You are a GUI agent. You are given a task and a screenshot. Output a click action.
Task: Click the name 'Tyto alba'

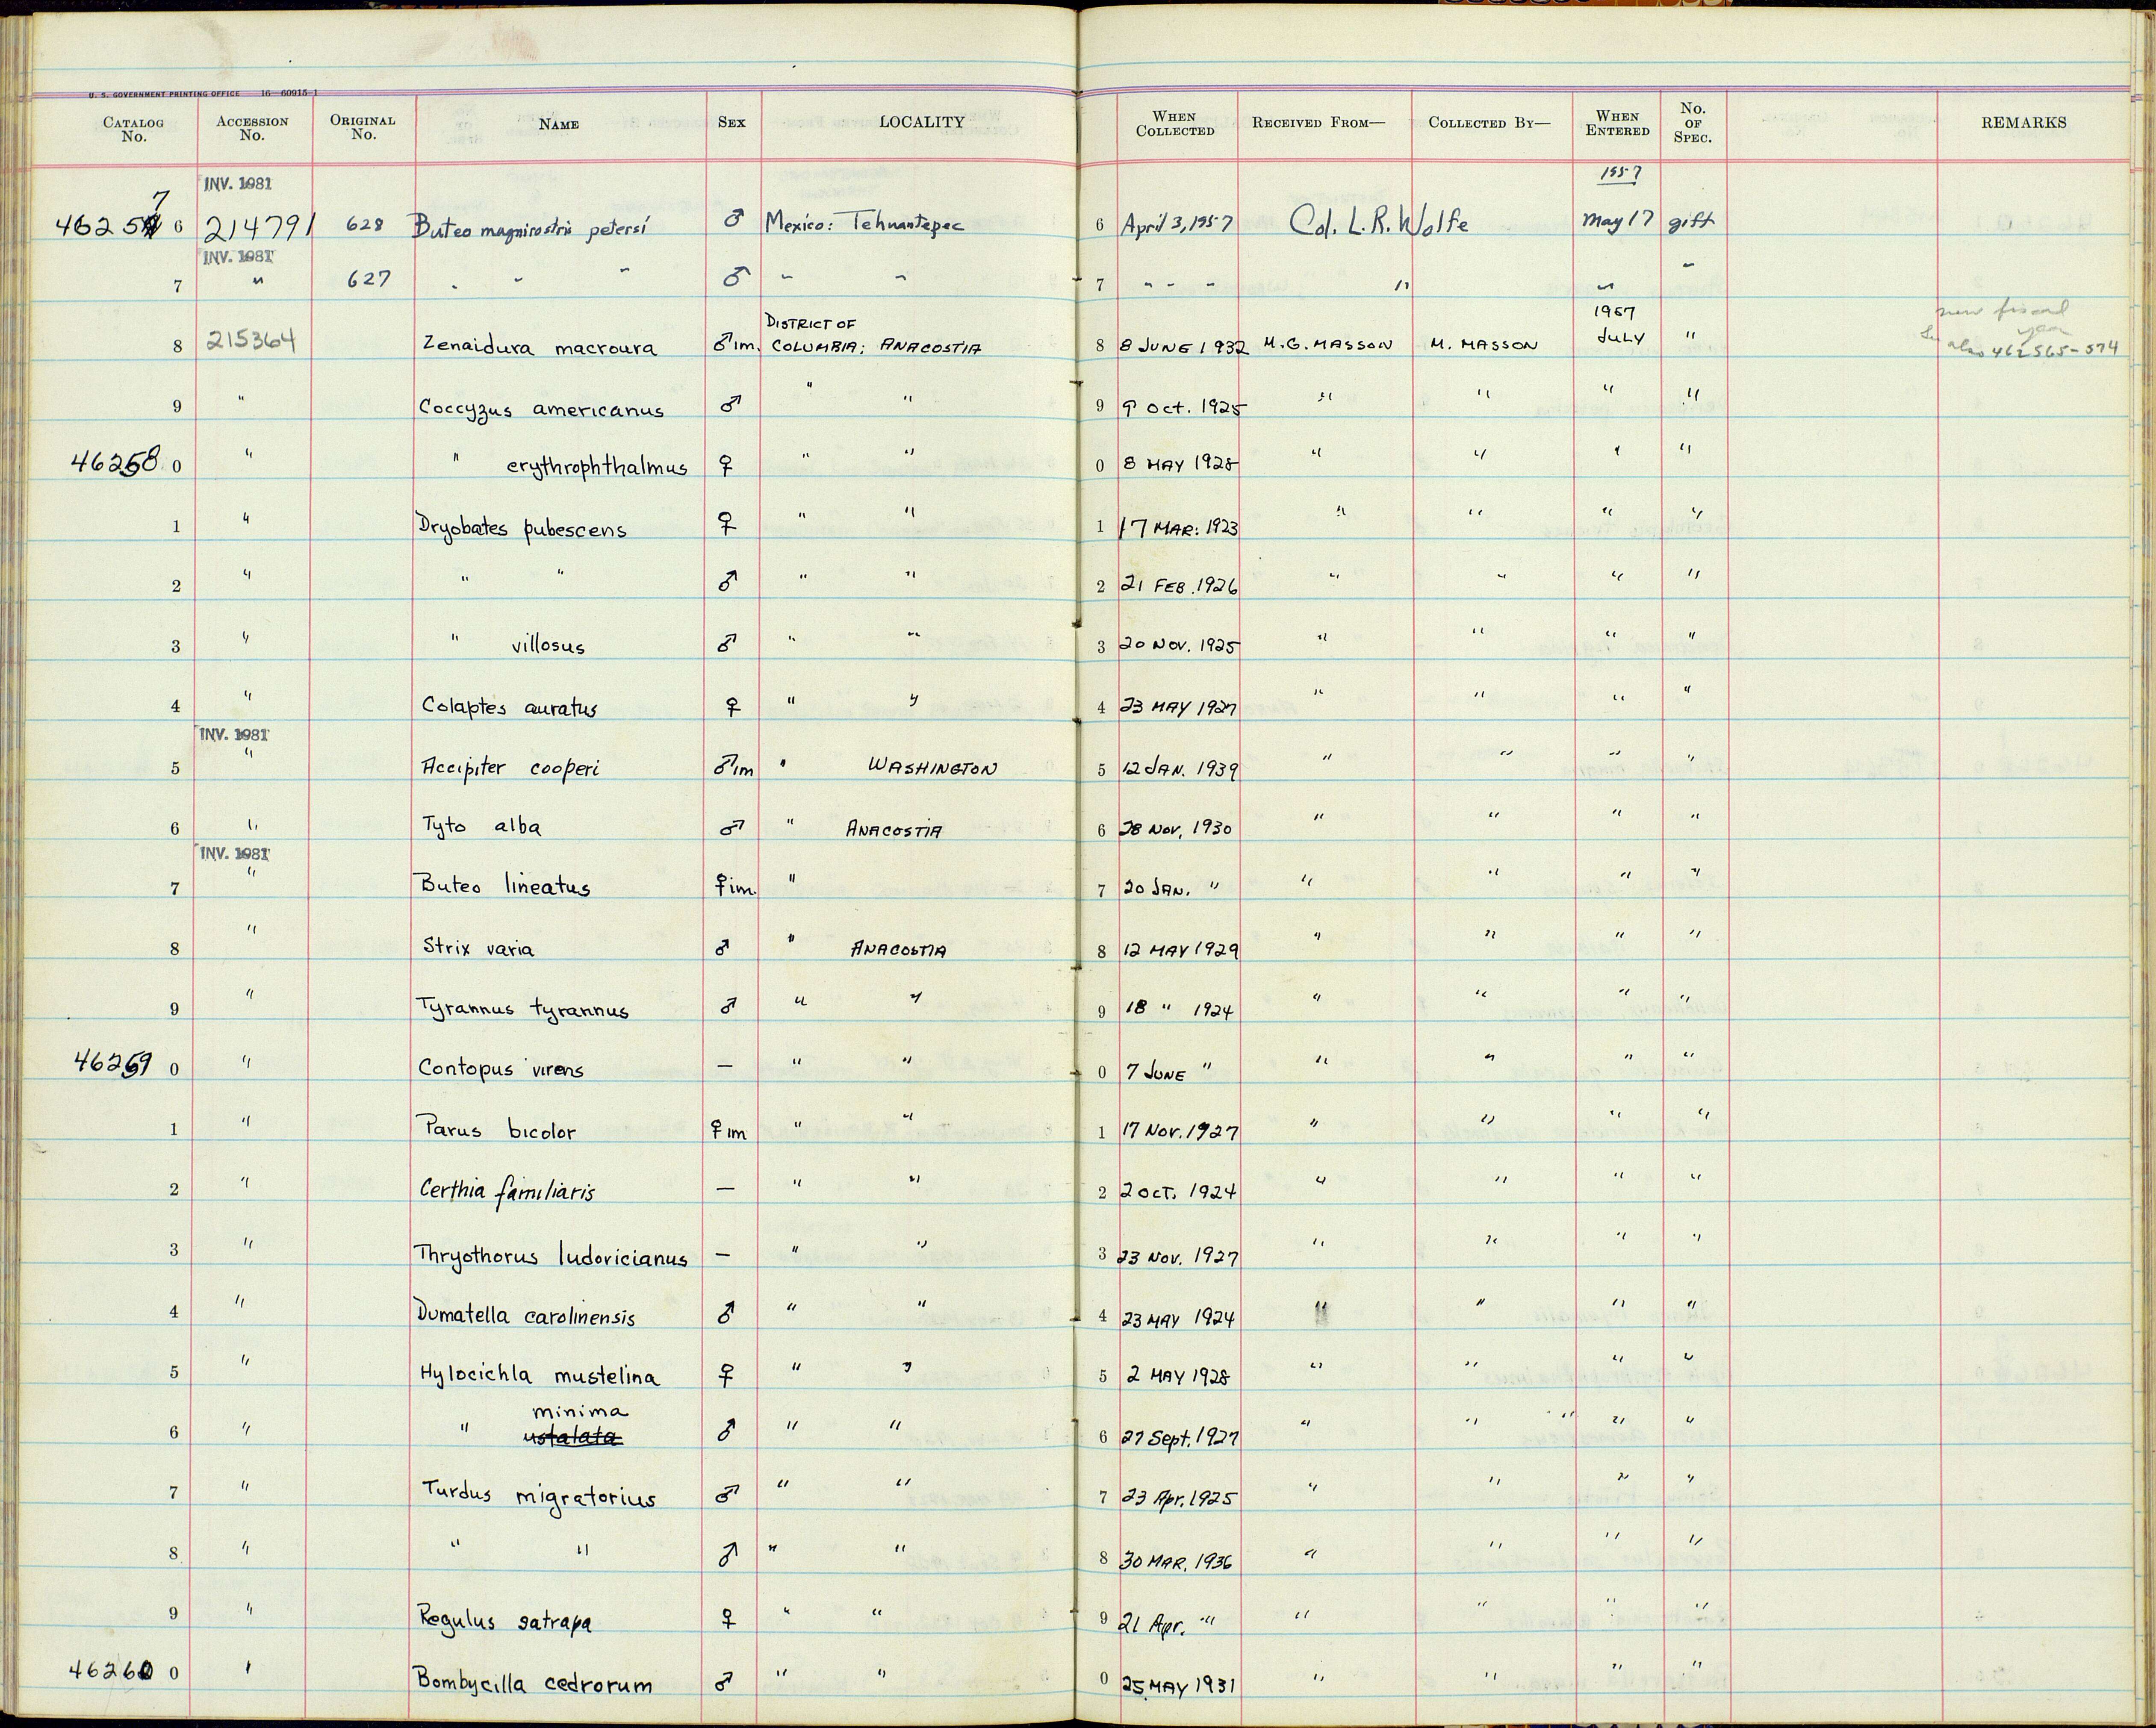pos(481,826)
